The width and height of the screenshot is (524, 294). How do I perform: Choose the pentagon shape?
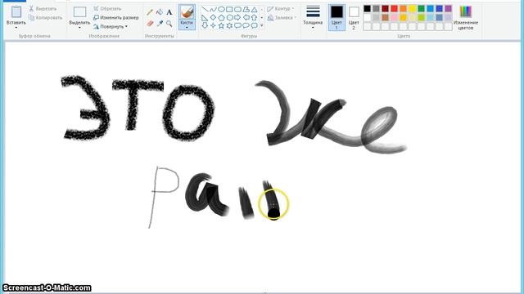coord(221,17)
